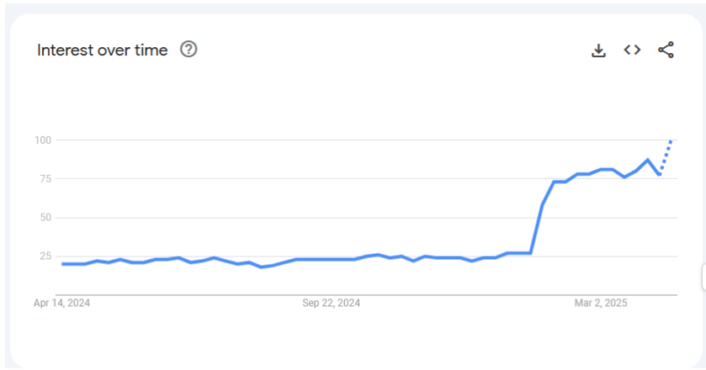This screenshot has height=370, width=706.
Task: Click the top of the dotted line at 100
Action: click(671, 140)
